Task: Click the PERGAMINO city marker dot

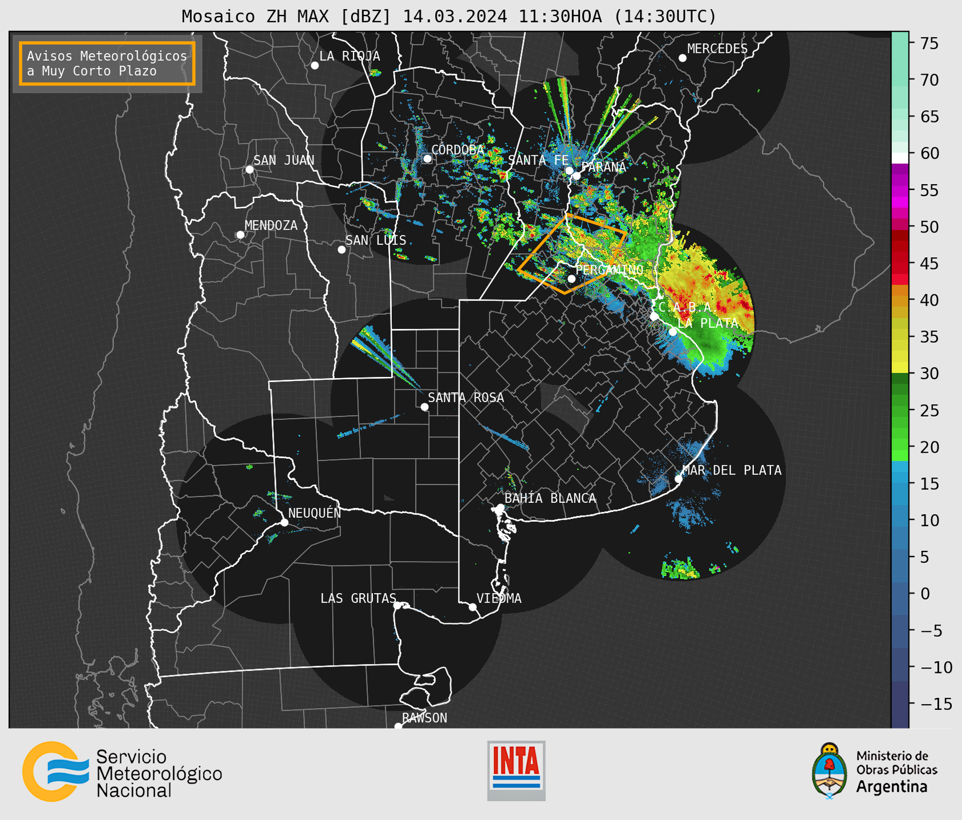Action: (x=571, y=279)
